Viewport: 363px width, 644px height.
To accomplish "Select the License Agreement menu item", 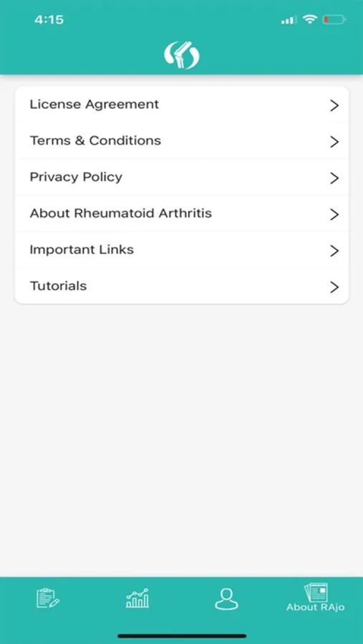I will [x=182, y=104].
